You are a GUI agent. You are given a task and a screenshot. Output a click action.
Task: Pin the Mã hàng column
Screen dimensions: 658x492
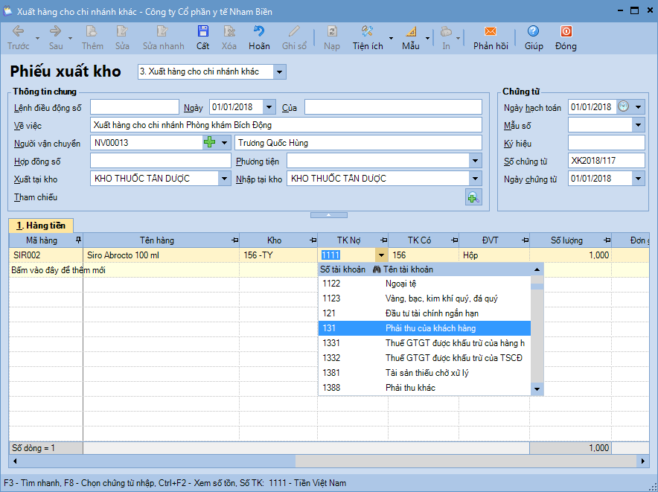click(78, 240)
